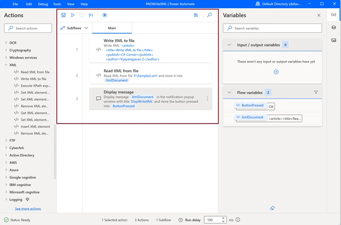
Task: Expand the Microsoft cognitive group
Action: (6, 192)
